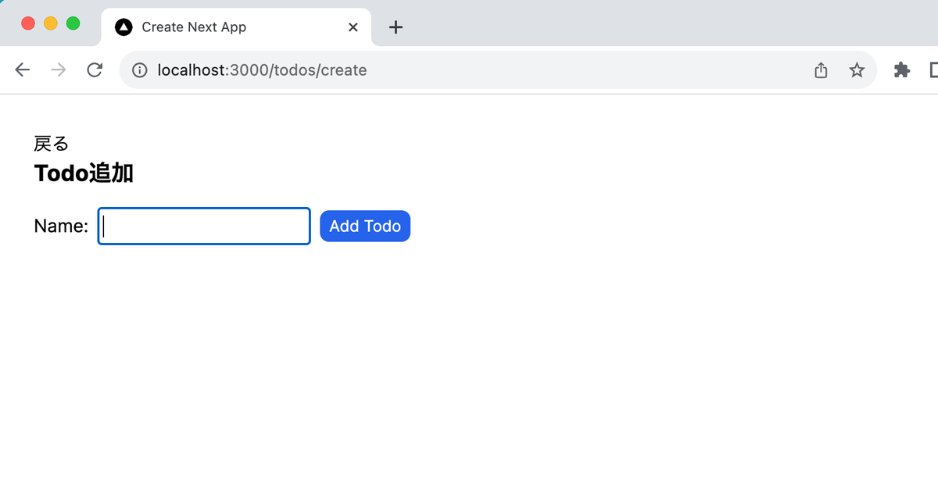938x478 pixels.
Task: Click the Name label text
Action: click(x=60, y=226)
